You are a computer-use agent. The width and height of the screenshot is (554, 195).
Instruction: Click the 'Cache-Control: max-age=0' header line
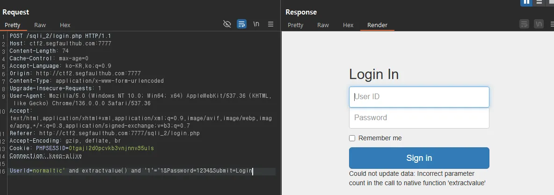49,58
